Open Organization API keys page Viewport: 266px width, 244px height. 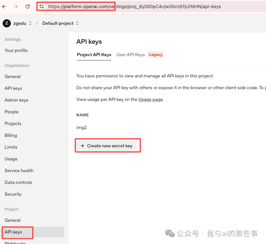(13, 88)
